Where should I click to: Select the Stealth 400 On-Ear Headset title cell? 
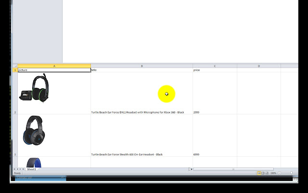pos(142,136)
